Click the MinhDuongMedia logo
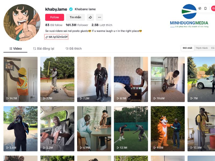215x161 pixels. tap(189, 16)
